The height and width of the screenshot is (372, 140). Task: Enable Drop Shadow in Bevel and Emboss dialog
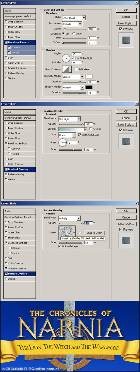pos(6,22)
